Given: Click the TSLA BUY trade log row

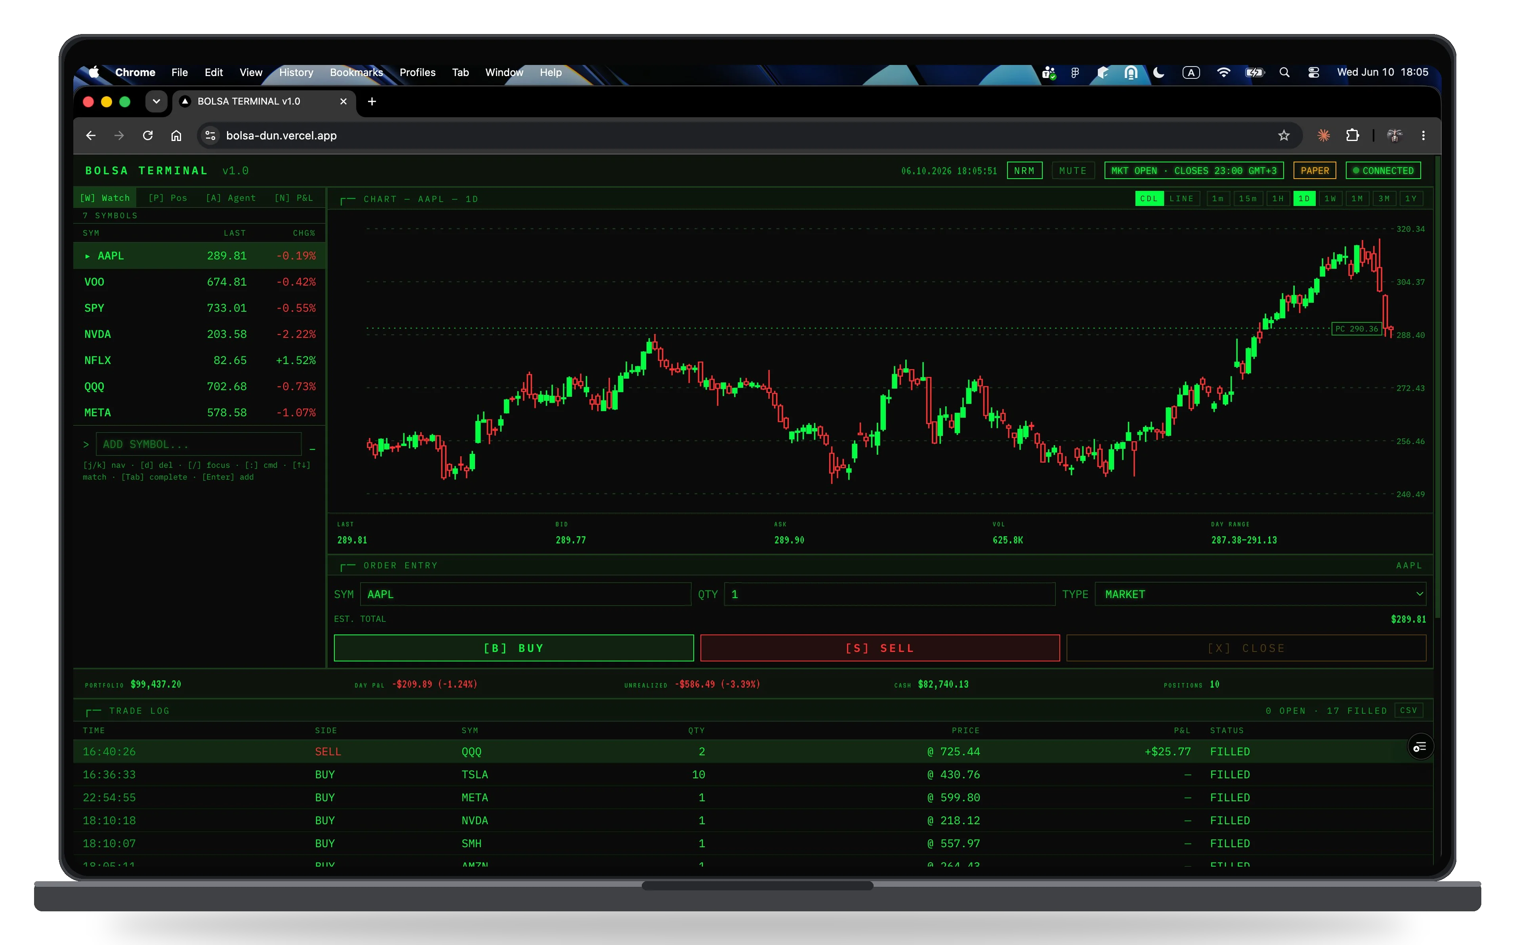Looking at the screenshot, I should pyautogui.click(x=753, y=775).
